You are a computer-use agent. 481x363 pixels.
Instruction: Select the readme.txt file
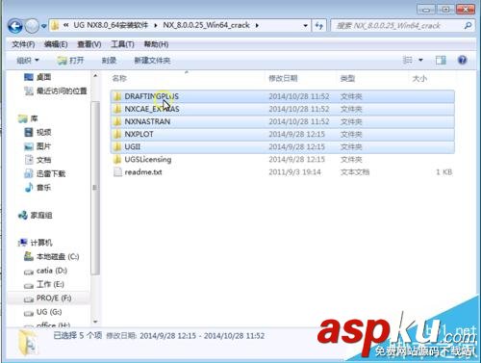[x=283, y=172]
